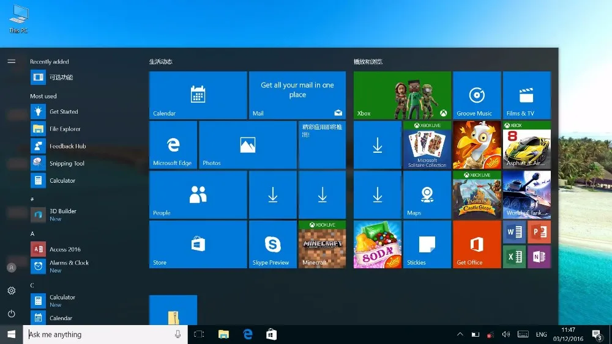Click the Cortana microphone icon

click(x=177, y=334)
